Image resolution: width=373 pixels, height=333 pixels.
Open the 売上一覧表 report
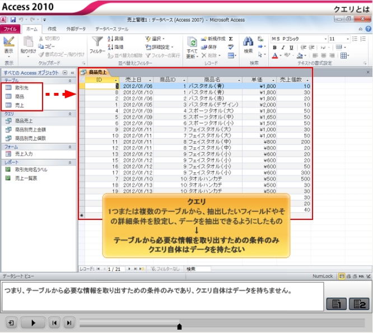point(21,178)
